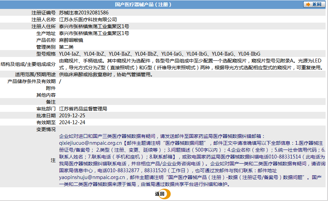The image size is (328, 201).
Task: Select approval date 2019-12-25
Action: (x=72, y=116)
